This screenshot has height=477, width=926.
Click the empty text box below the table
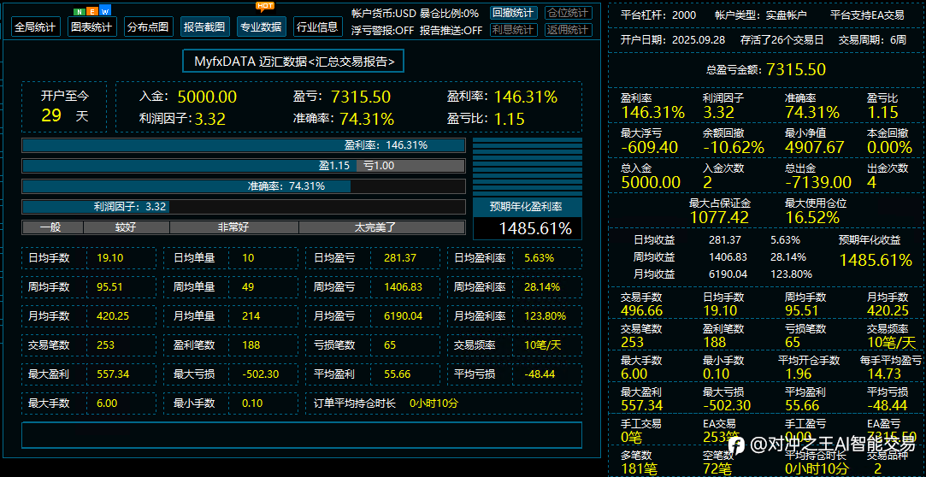302,435
